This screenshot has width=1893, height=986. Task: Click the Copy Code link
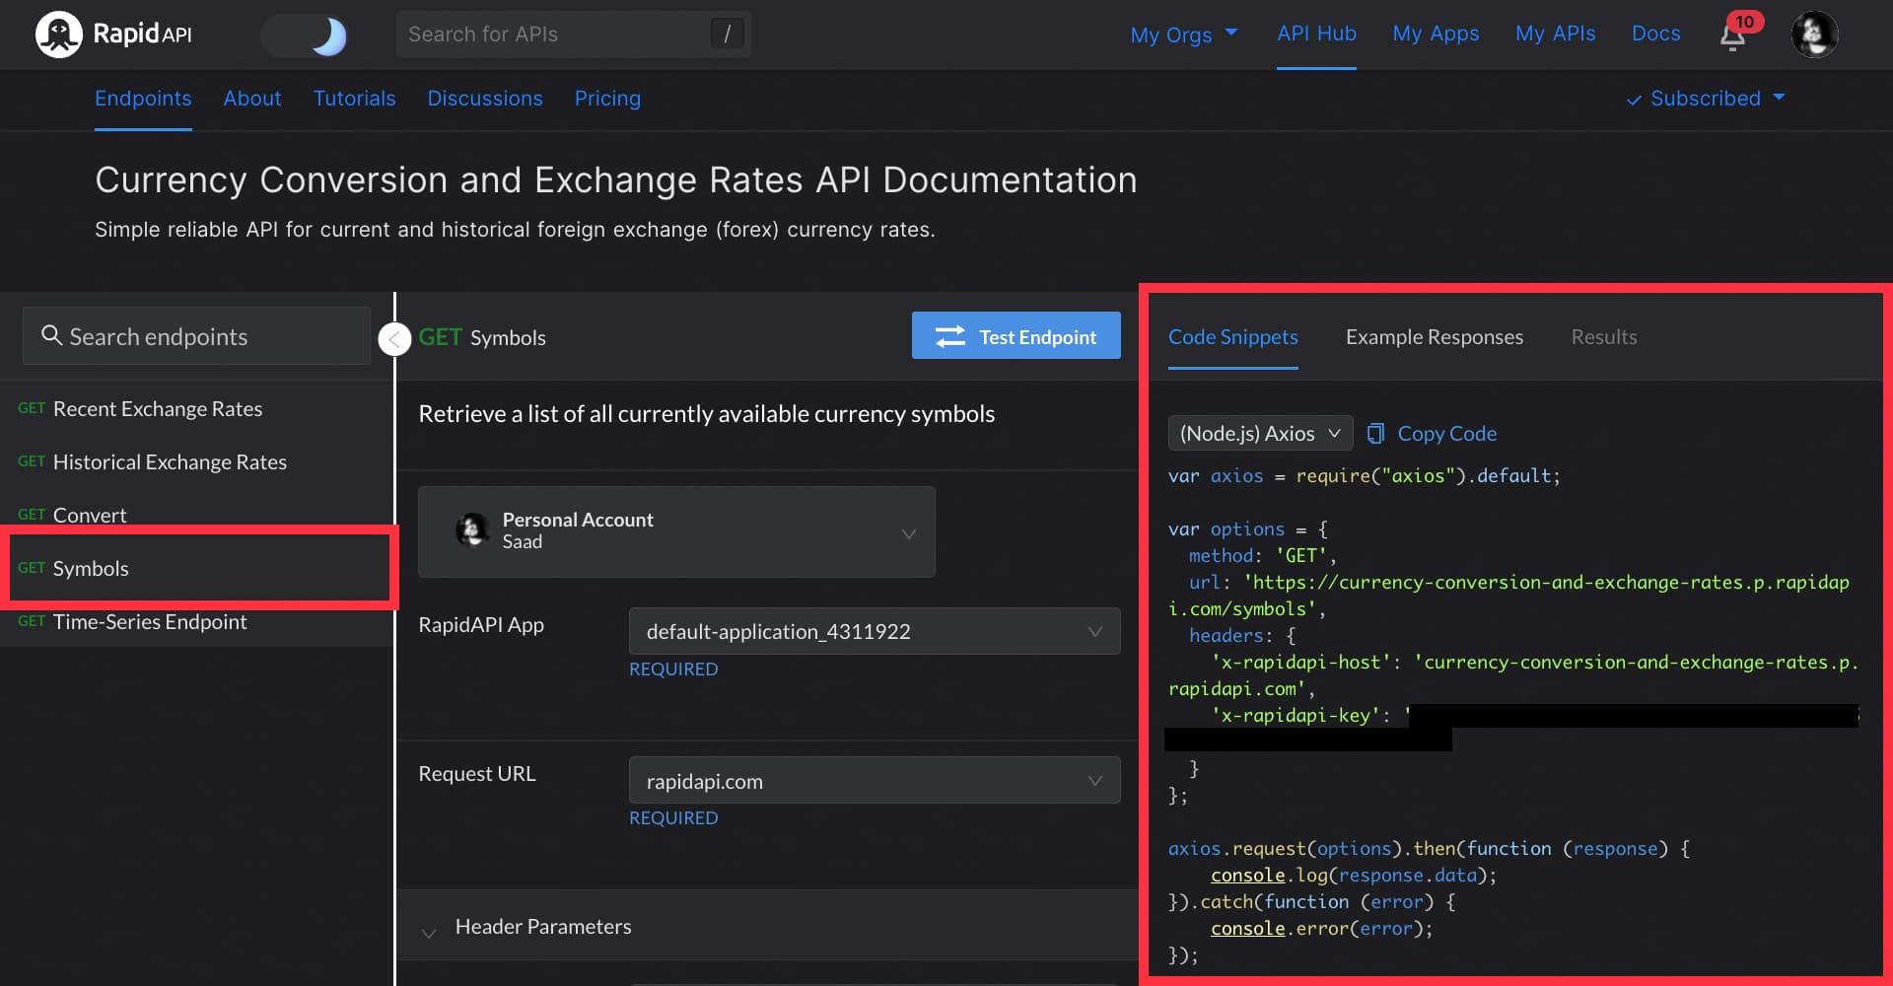pos(1446,434)
